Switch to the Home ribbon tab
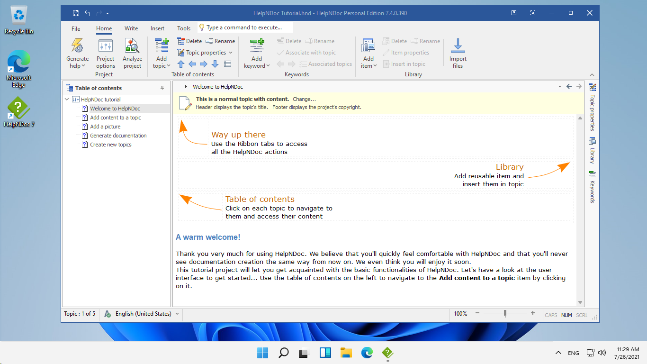The width and height of the screenshot is (647, 364). (104, 28)
